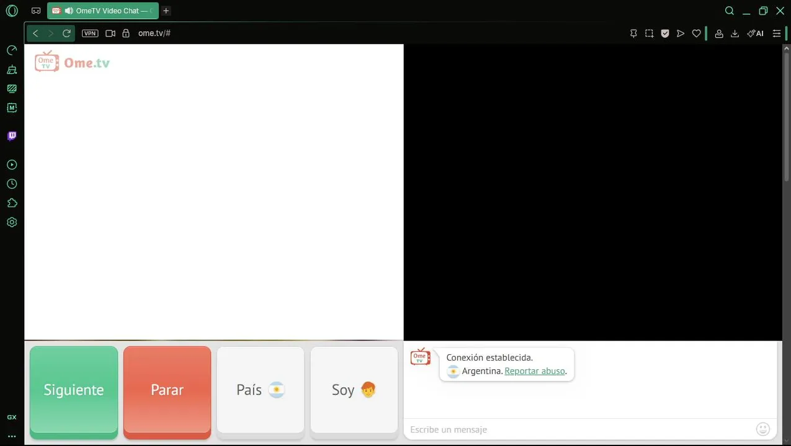
Task: Open the emoji smiley picker
Action: point(763,429)
